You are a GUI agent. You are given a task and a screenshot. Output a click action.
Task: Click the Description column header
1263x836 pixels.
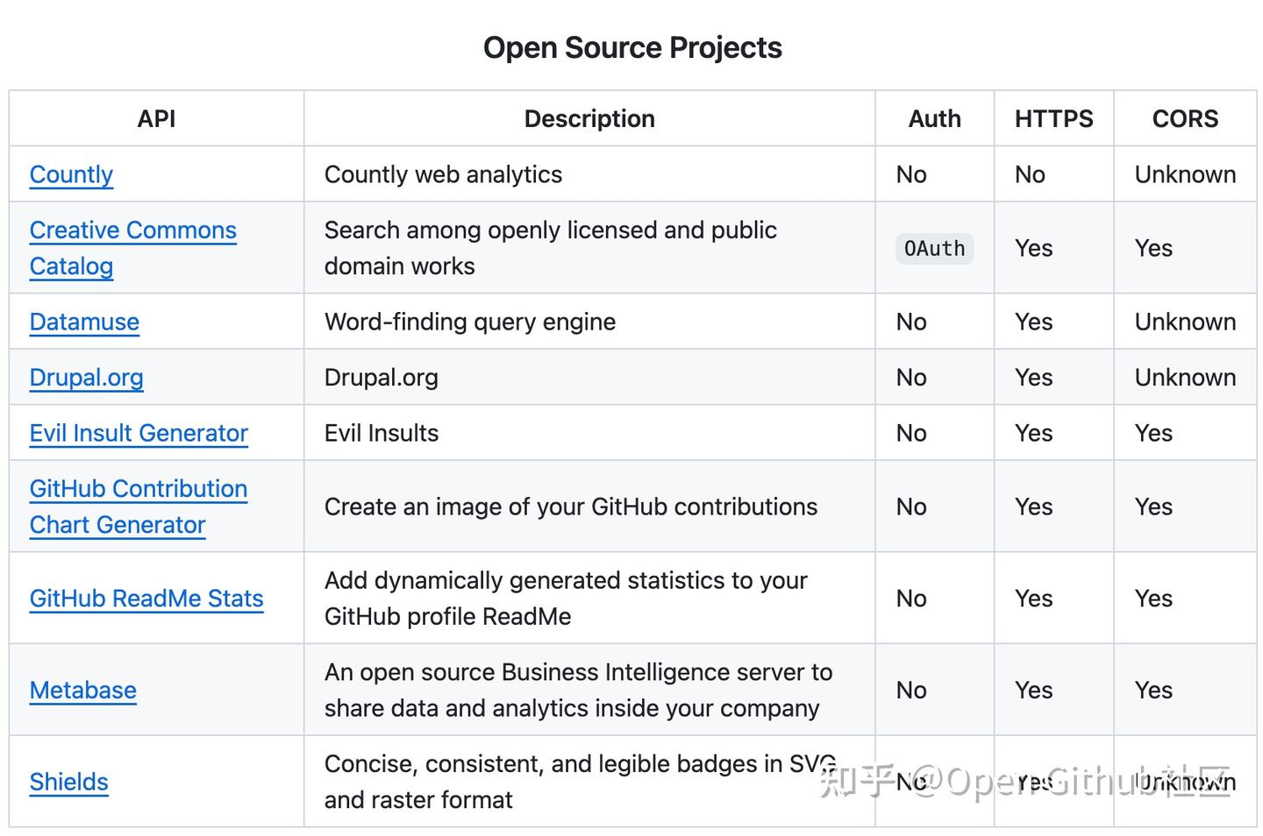589,118
